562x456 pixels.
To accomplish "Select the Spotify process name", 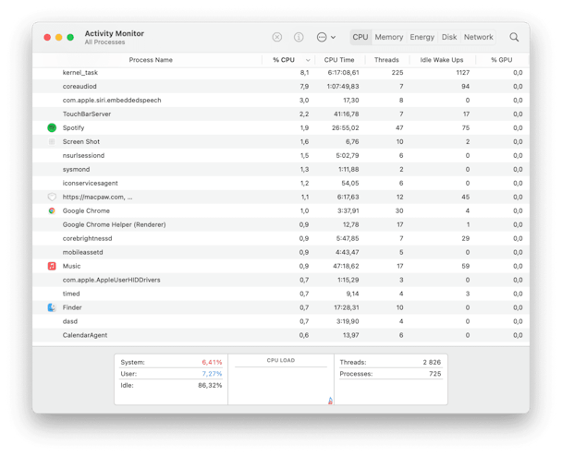I will [x=73, y=127].
